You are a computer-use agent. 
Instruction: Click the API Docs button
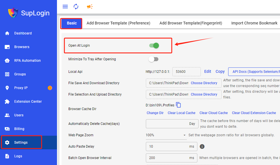(x=255, y=72)
